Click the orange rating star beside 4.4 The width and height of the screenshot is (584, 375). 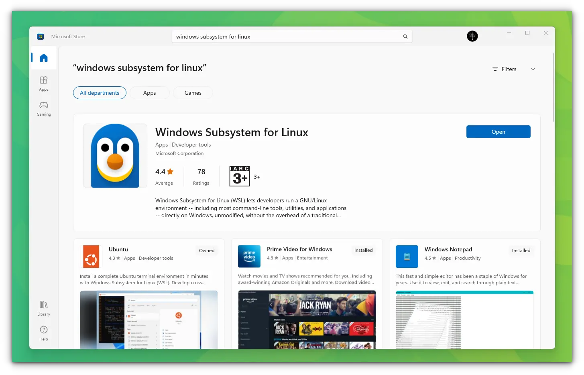click(170, 171)
